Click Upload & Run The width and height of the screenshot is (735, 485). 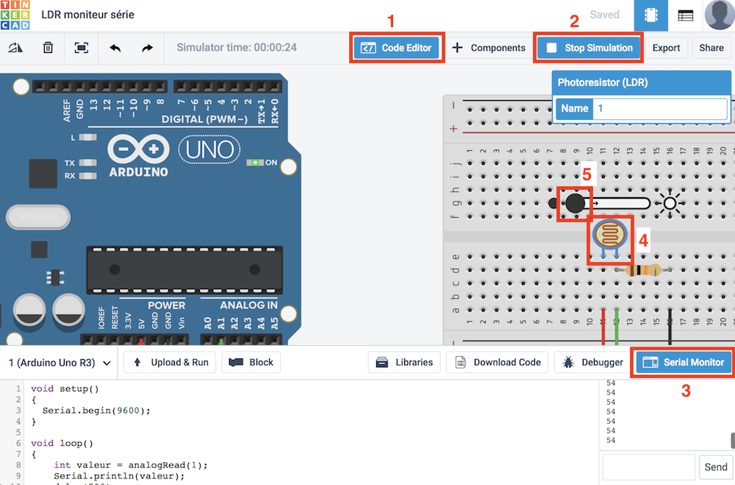coord(170,362)
